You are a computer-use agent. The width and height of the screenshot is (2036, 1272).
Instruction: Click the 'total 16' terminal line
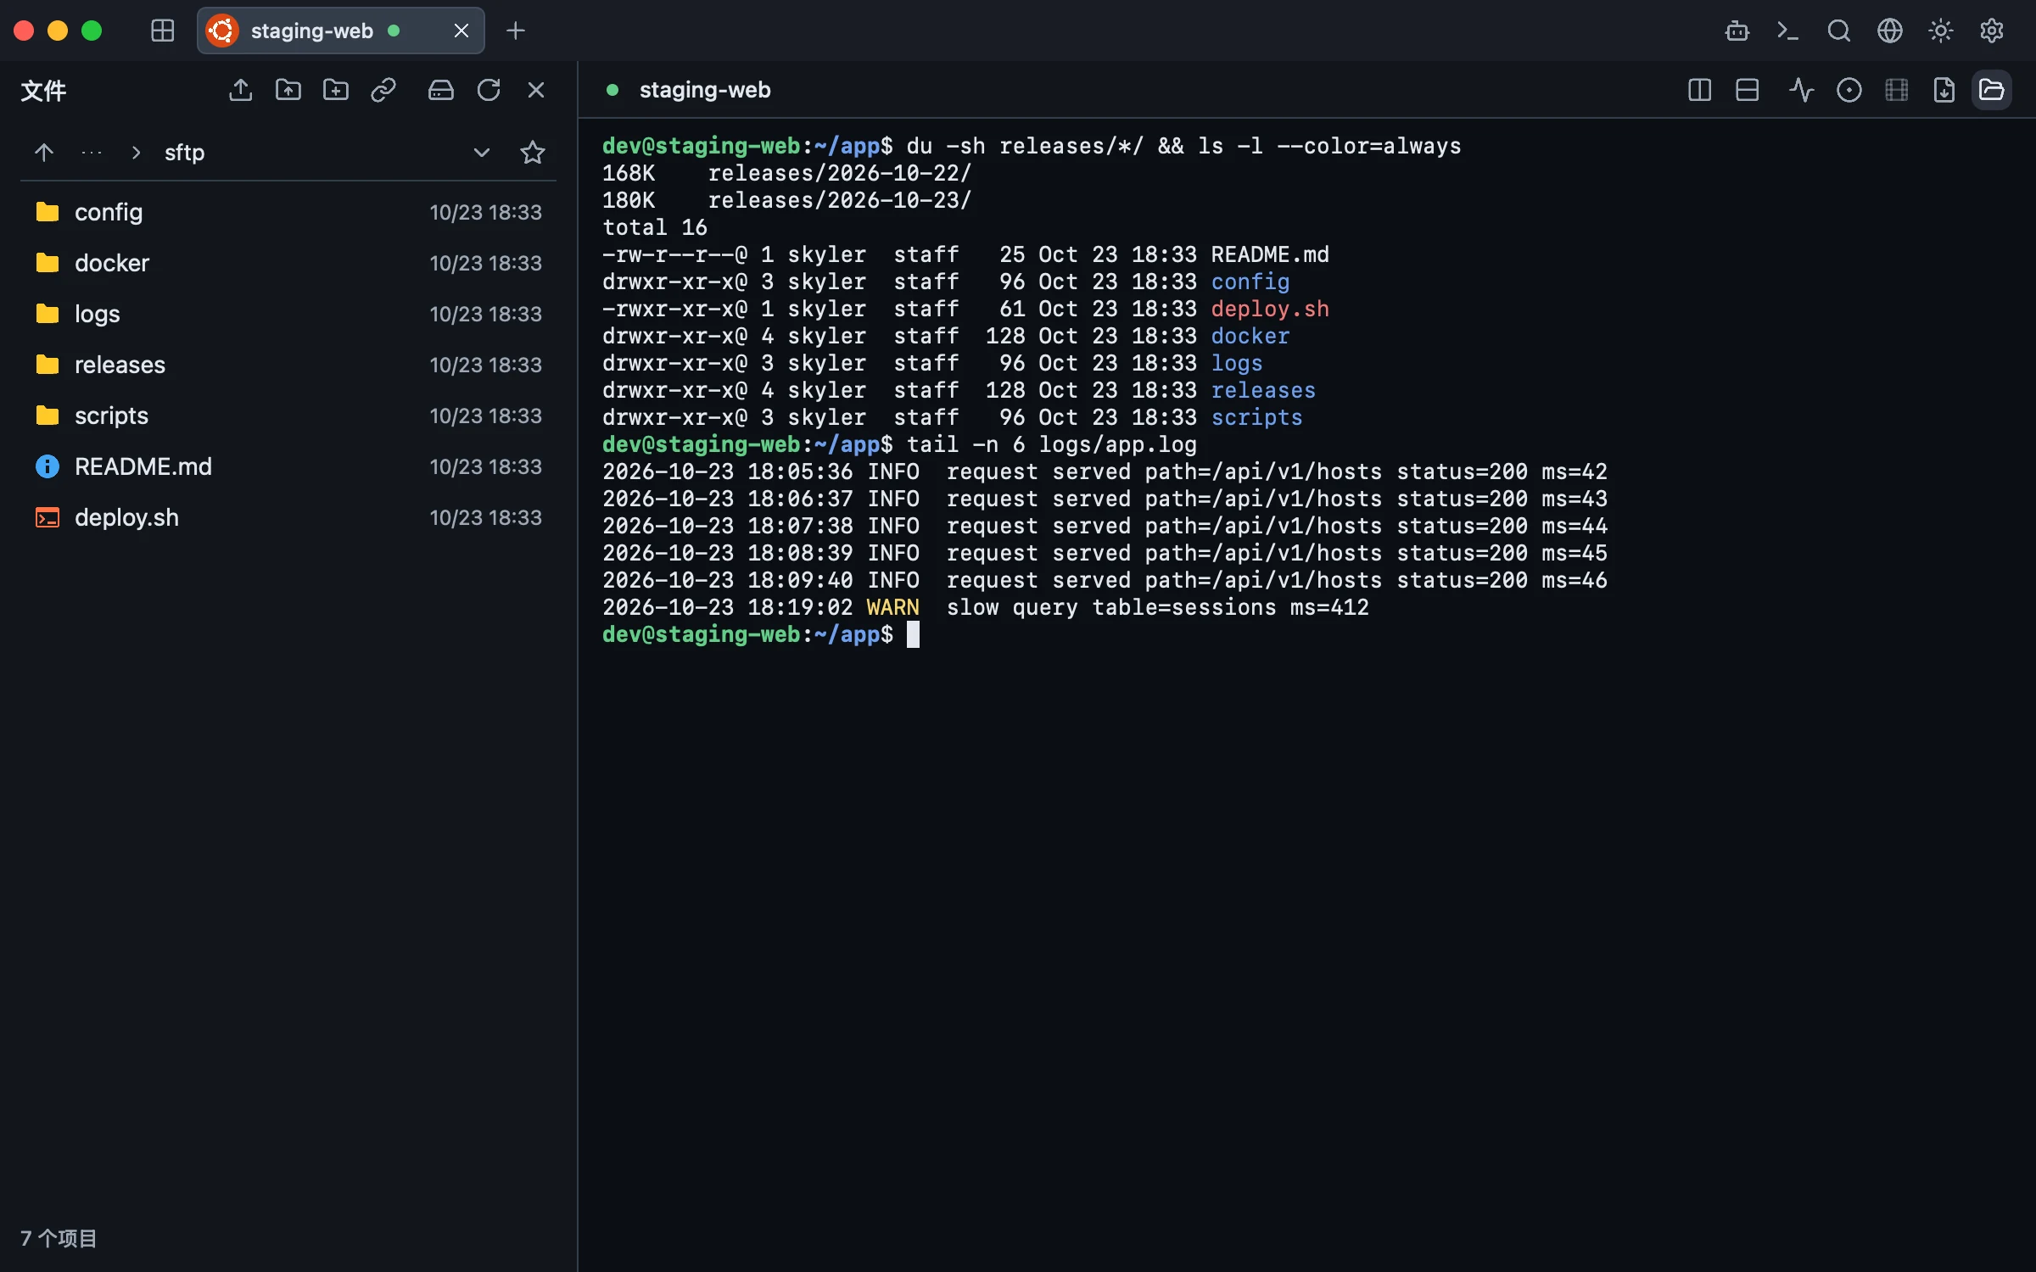(654, 227)
